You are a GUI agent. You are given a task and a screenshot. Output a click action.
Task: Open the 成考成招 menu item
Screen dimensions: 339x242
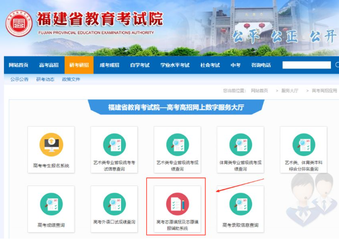[109, 65]
